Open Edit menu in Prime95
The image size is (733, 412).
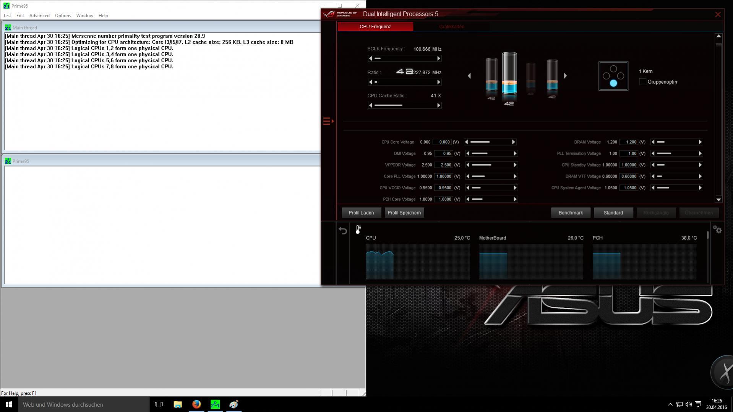pos(20,16)
